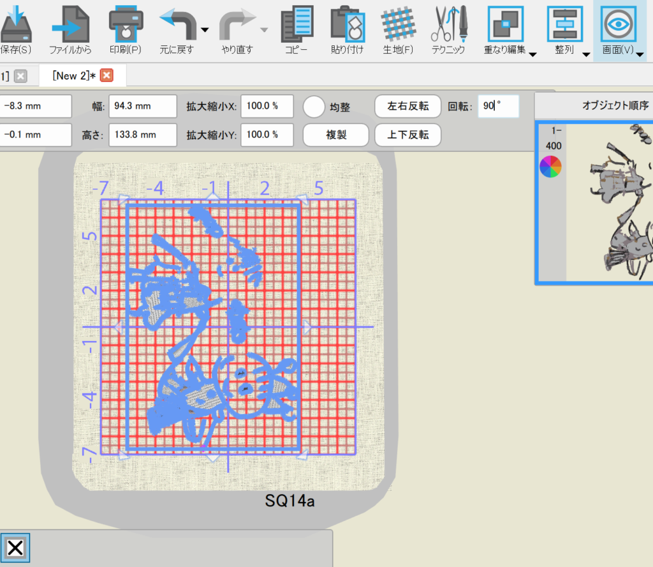This screenshot has height=567, width=653.
Task: Open the Print (印刷) tool
Action: coord(126,24)
